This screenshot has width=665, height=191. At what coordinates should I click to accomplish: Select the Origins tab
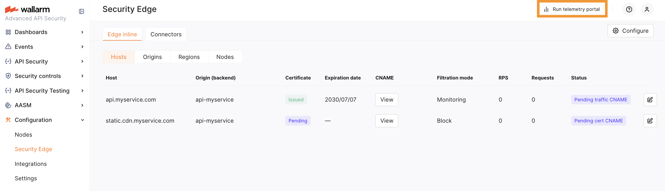pos(152,57)
